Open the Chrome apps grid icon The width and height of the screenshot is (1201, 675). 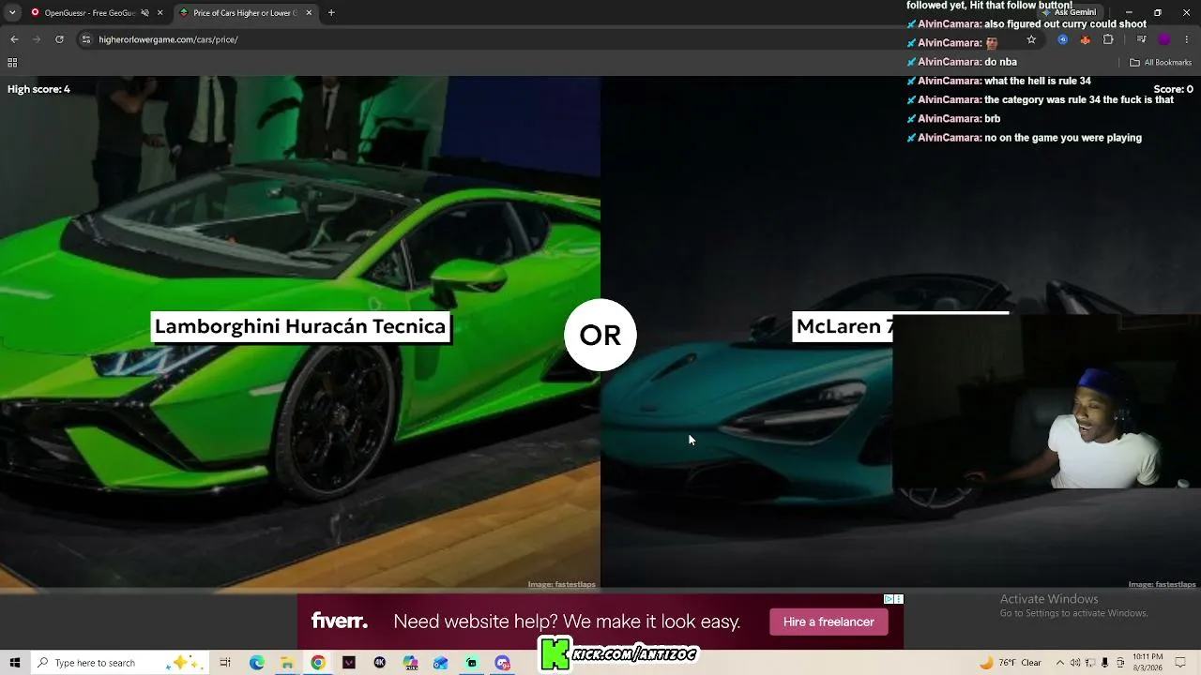pyautogui.click(x=12, y=63)
